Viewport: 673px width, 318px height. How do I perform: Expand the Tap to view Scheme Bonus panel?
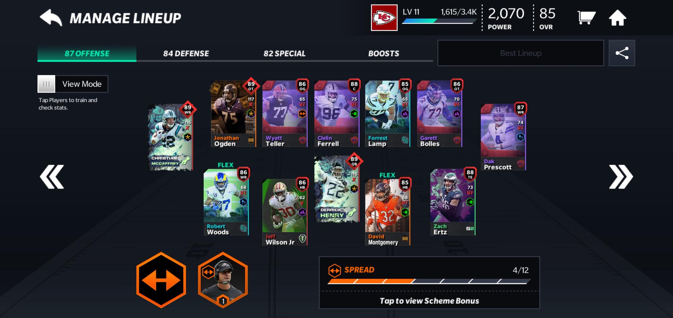tap(429, 301)
